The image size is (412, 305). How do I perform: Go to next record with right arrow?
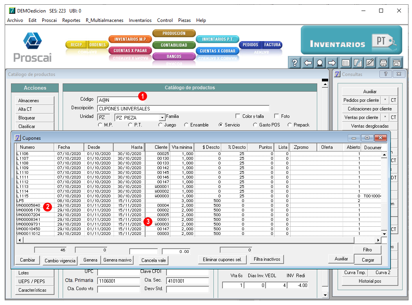point(332,63)
